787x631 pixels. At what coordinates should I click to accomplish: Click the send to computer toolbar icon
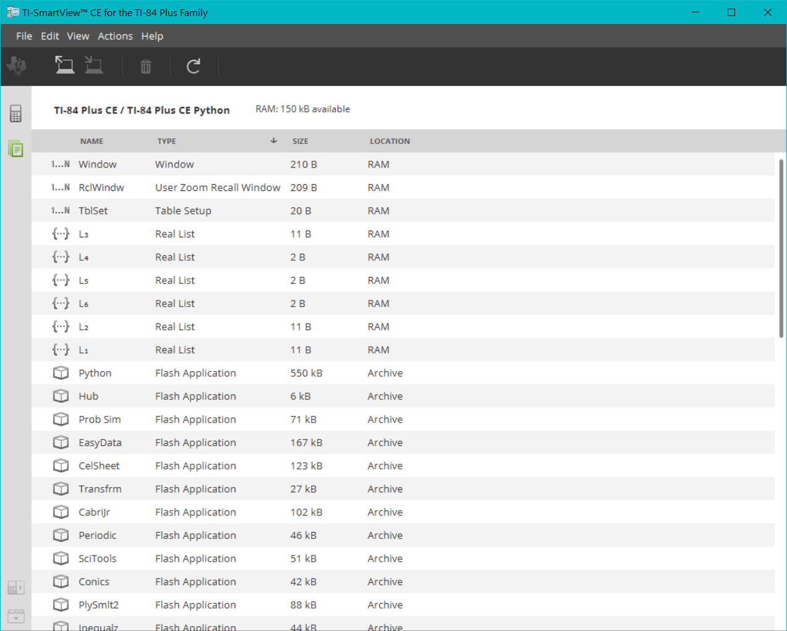click(x=64, y=66)
